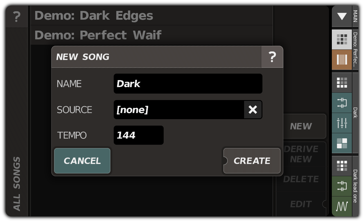Click CREATE to make the new song
This screenshot has height=222, width=364.
[x=252, y=160]
